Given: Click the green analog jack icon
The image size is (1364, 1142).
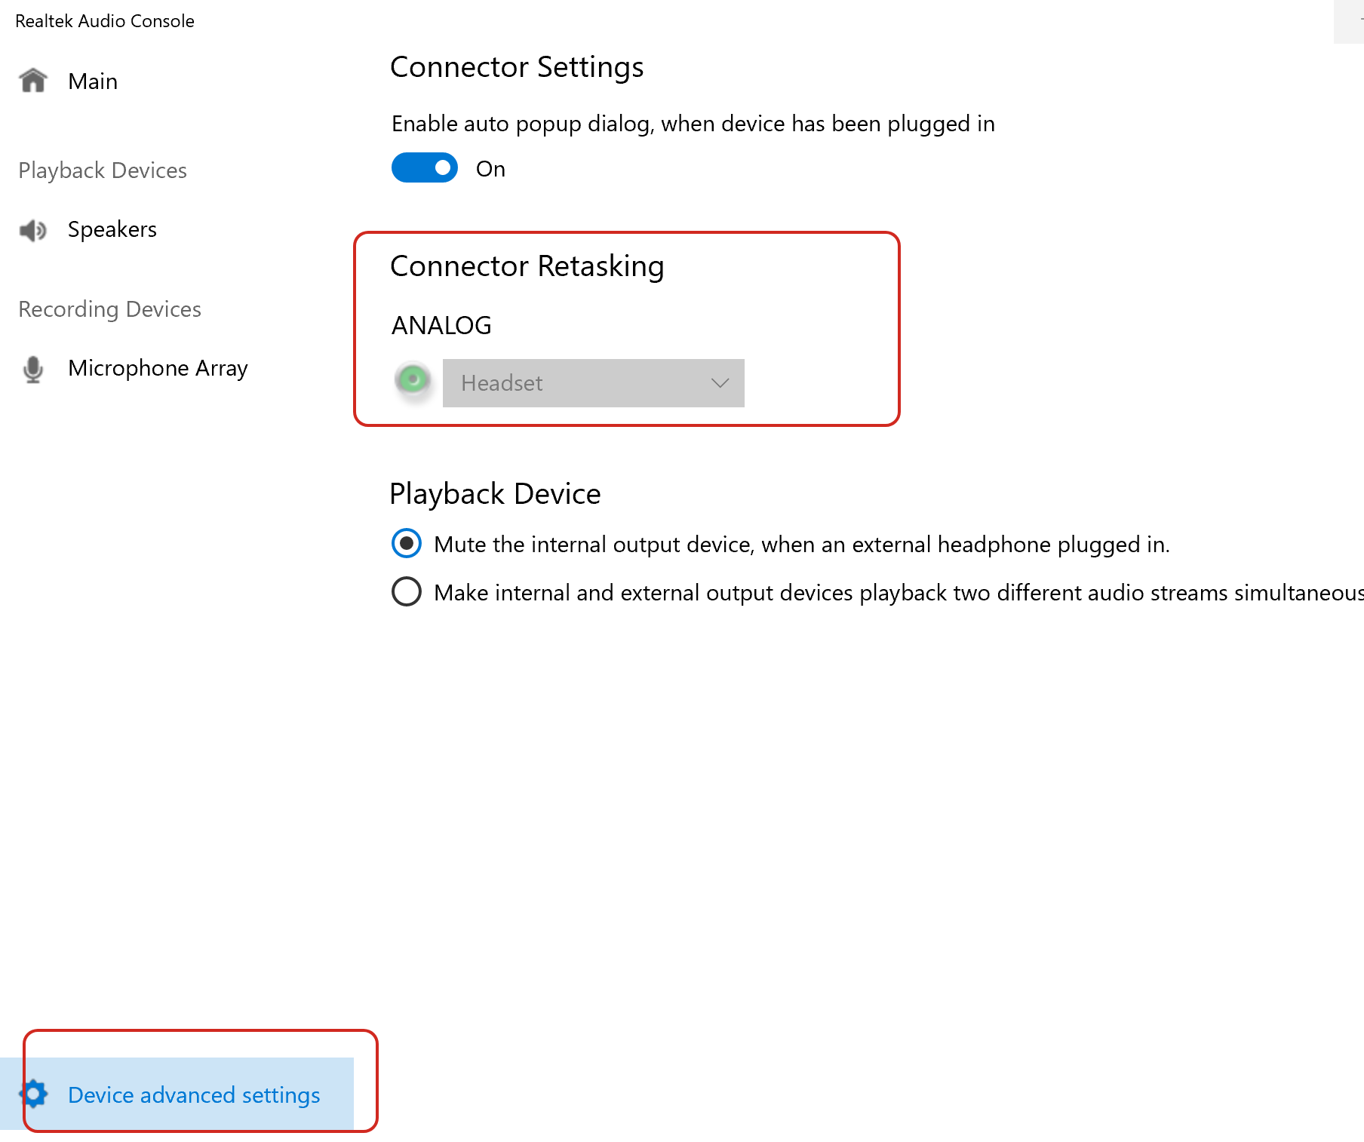Looking at the screenshot, I should click(x=413, y=379).
